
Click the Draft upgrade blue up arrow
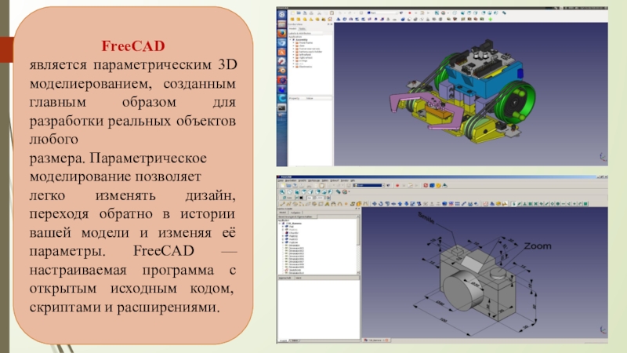(x=400, y=204)
